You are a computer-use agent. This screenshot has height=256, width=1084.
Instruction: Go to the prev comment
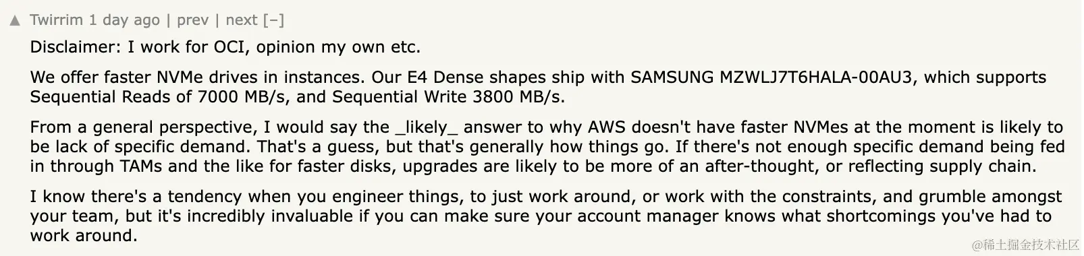pos(192,20)
